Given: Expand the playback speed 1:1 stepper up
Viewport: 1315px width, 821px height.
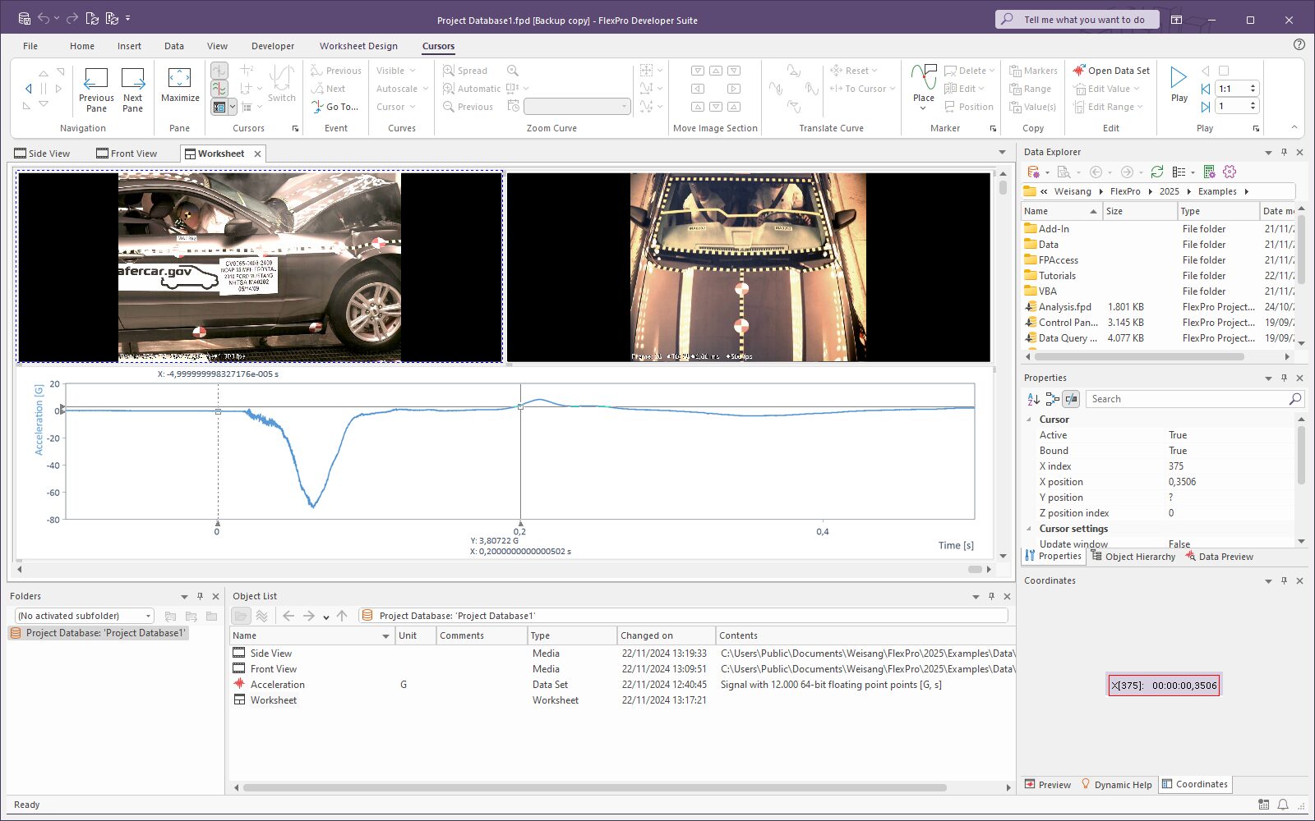Looking at the screenshot, I should tap(1253, 85).
